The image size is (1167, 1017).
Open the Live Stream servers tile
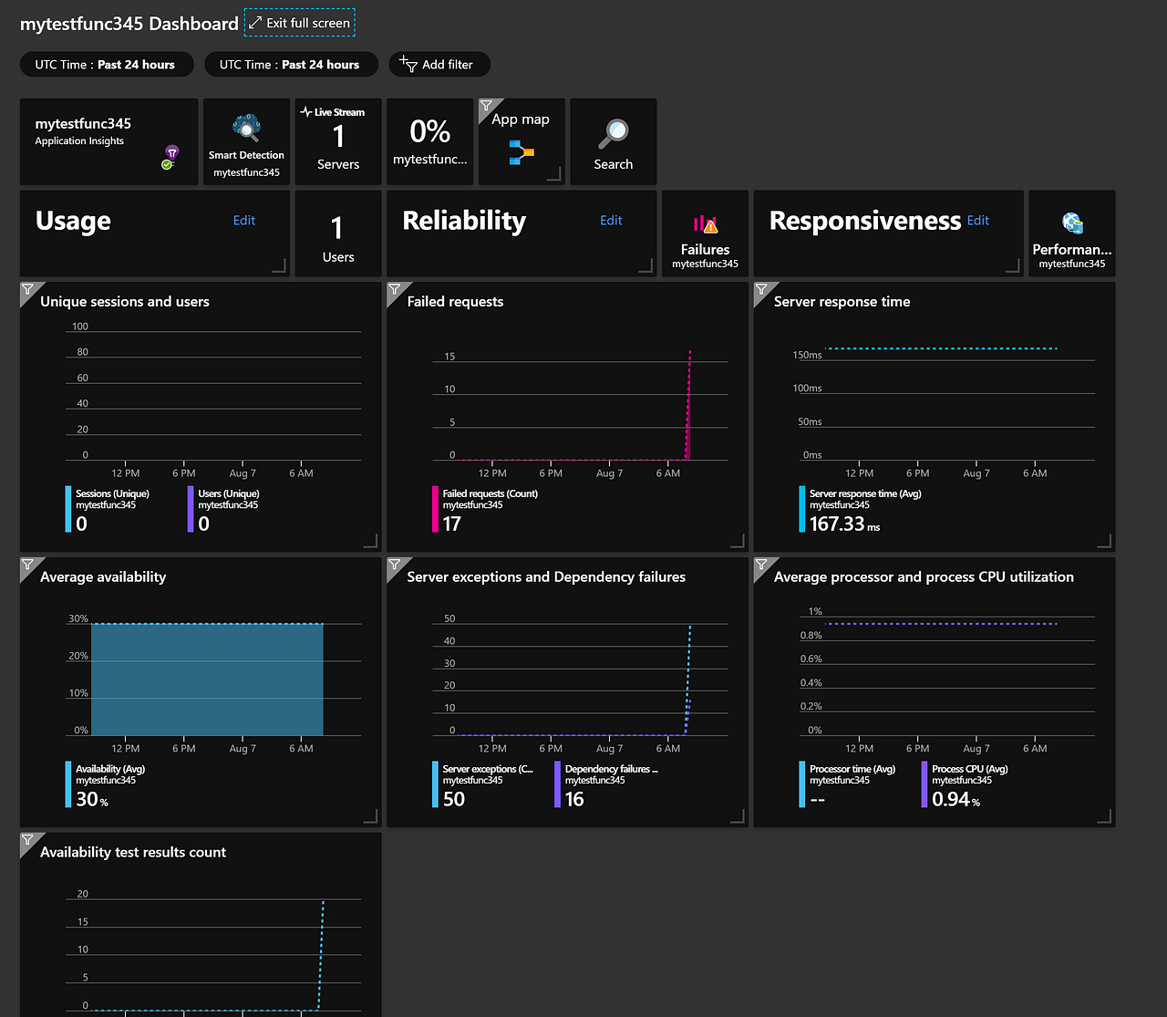click(338, 141)
